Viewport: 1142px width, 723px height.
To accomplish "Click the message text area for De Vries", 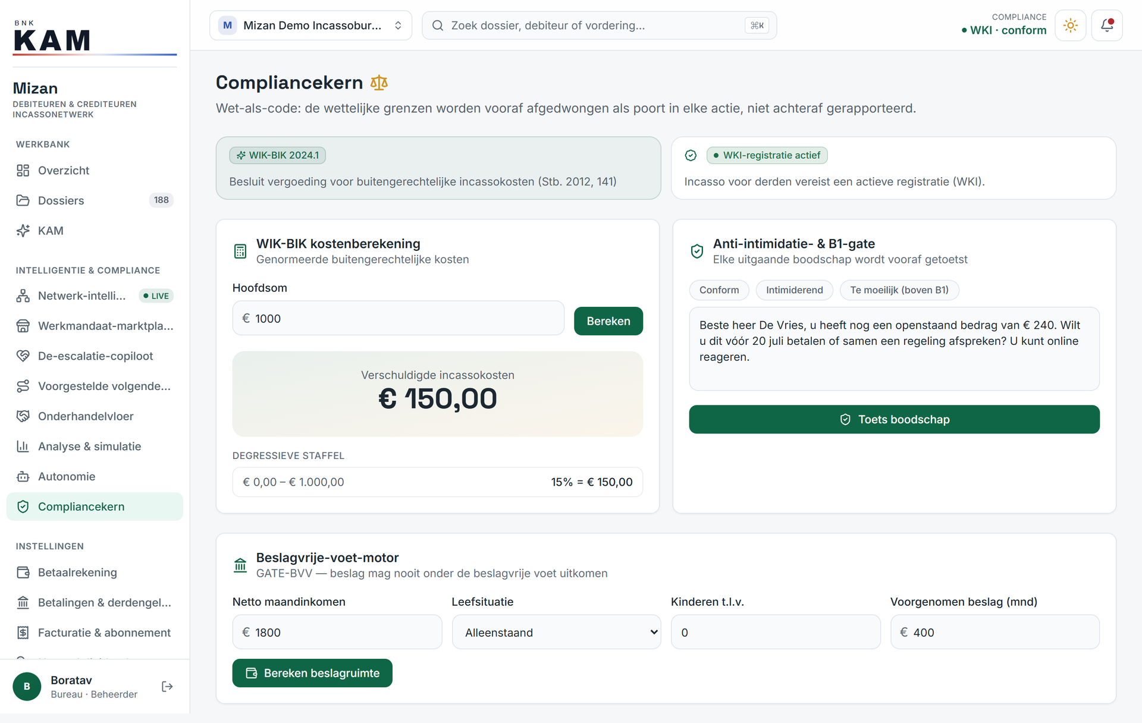I will coord(894,348).
